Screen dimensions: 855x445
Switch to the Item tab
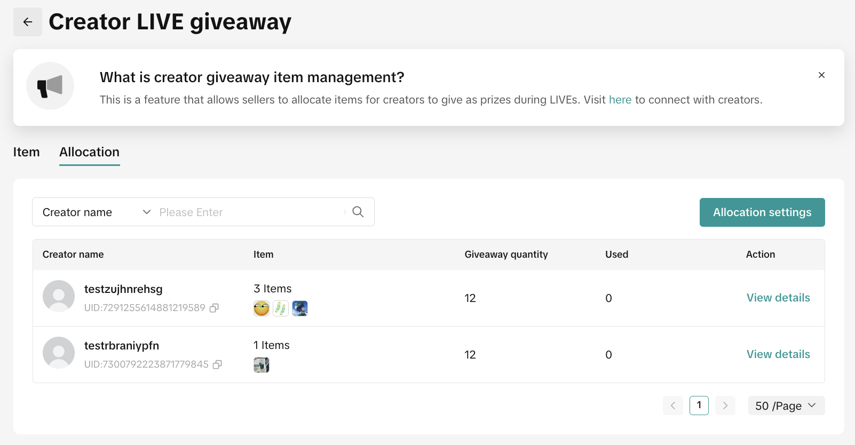point(27,152)
